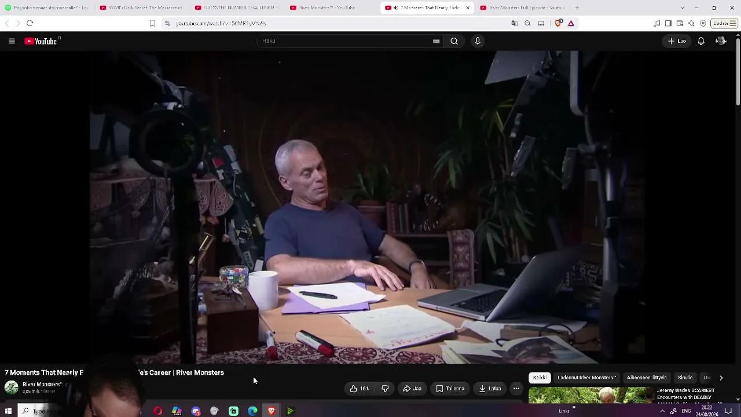Click the address bar URL
Image resolution: width=741 pixels, height=417 pixels.
pos(221,23)
